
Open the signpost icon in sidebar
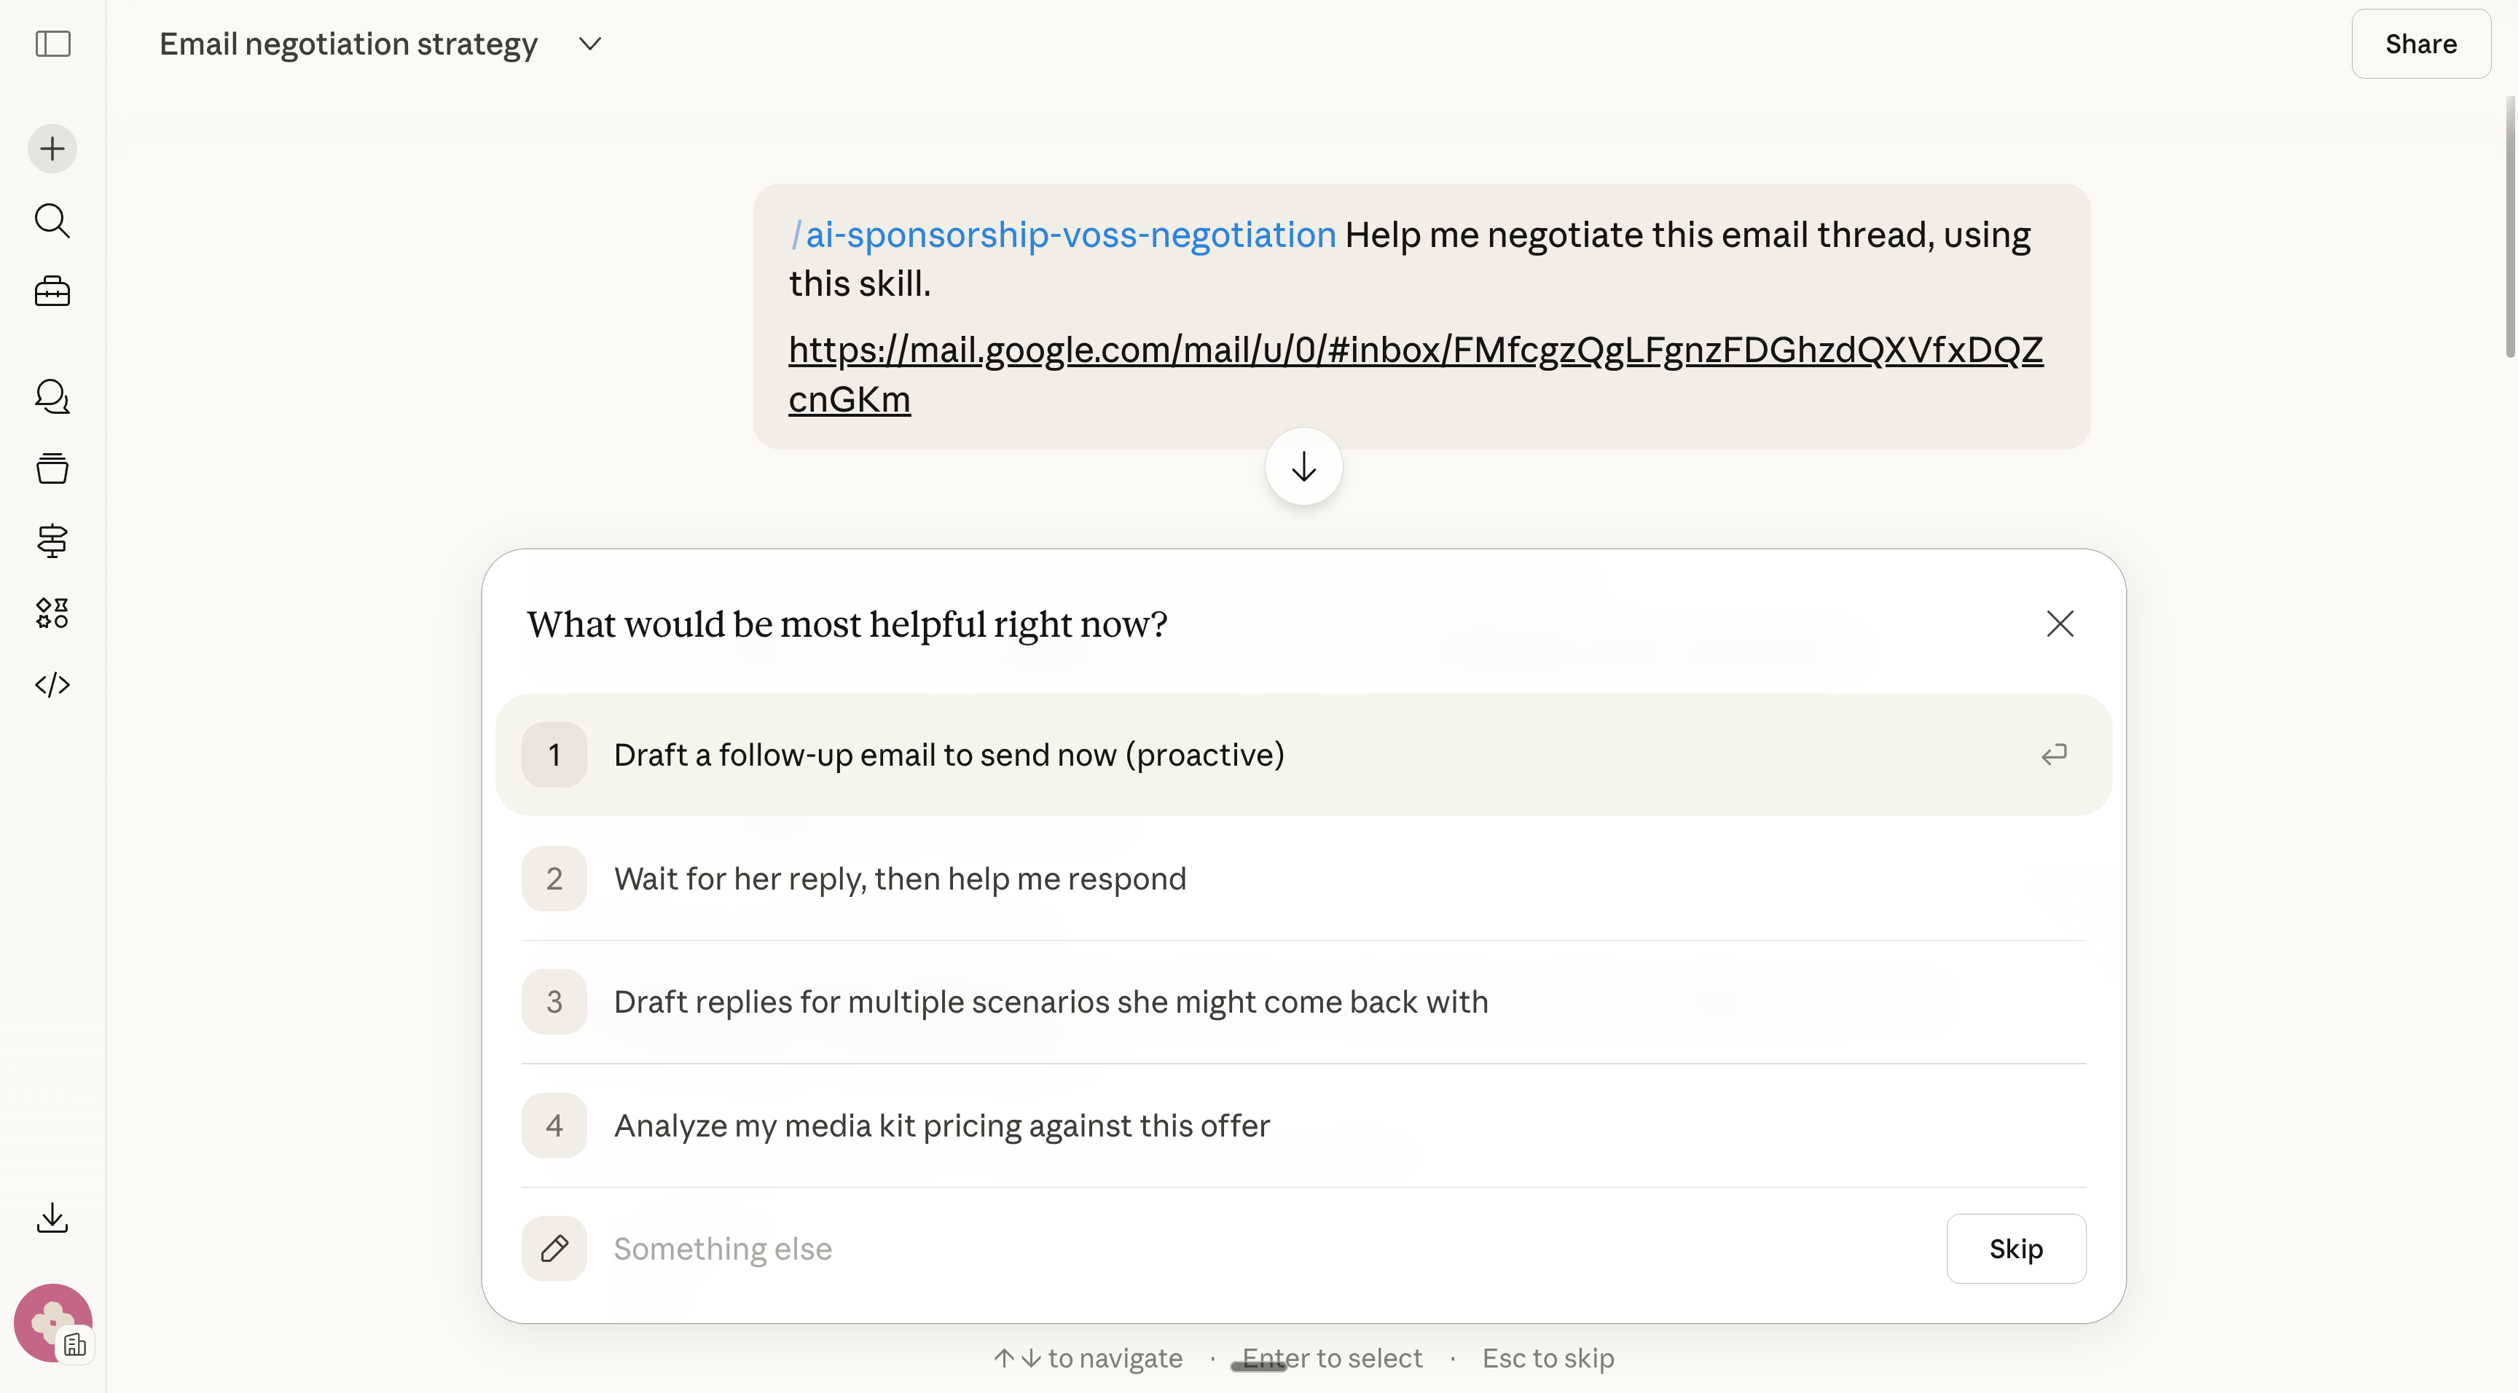pyautogui.click(x=52, y=541)
